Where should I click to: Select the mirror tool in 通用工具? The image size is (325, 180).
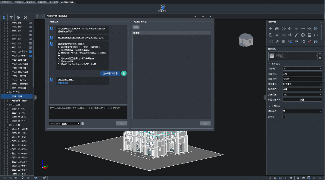pos(316,35)
